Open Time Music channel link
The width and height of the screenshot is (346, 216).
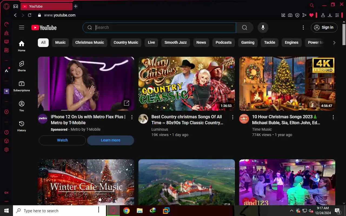262,129
